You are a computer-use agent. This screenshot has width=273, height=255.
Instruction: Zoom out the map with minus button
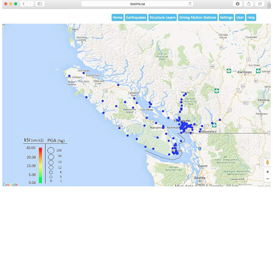coord(268,179)
